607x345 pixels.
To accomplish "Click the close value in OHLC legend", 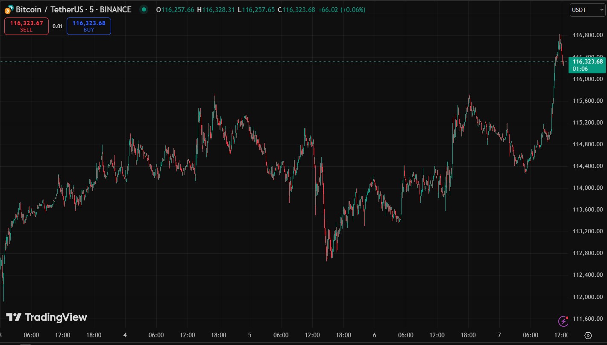I will (x=296, y=9).
